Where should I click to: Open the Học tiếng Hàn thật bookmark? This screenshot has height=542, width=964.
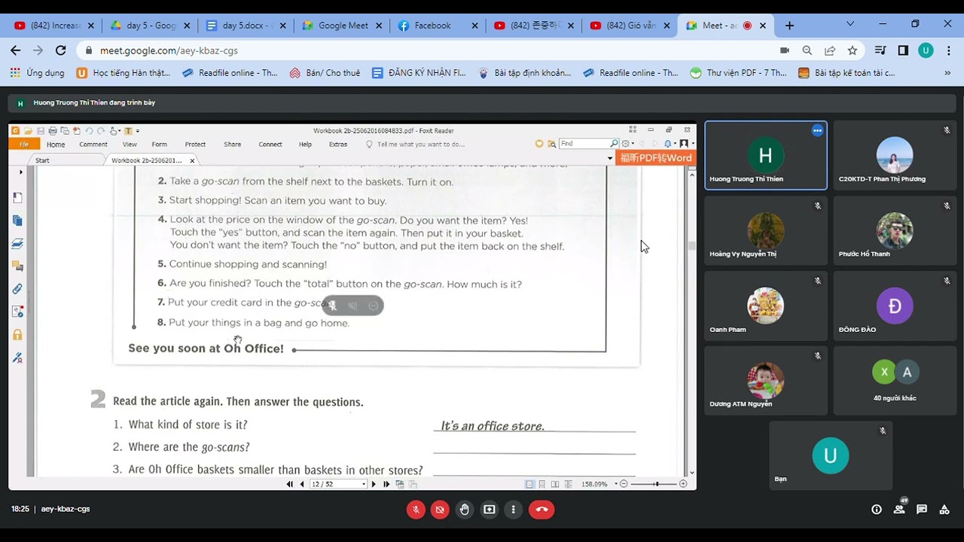tap(124, 73)
